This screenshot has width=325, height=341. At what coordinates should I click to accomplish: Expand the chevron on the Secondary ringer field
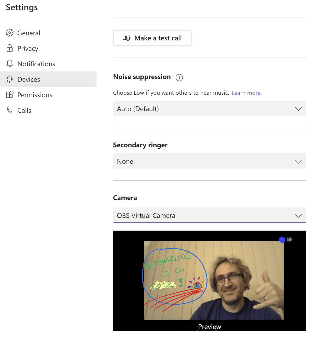298,161
